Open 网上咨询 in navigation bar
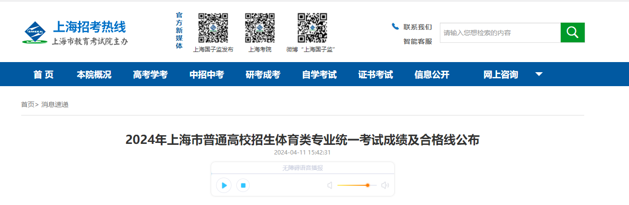Image resolution: width=629 pixels, height=205 pixels. click(501, 75)
